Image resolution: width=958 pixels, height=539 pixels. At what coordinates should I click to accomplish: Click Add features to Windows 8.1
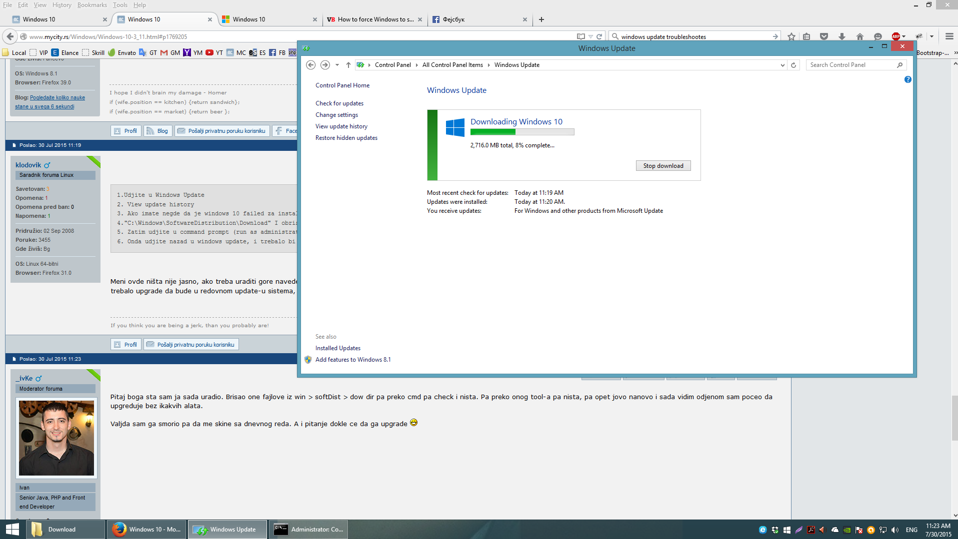click(353, 360)
